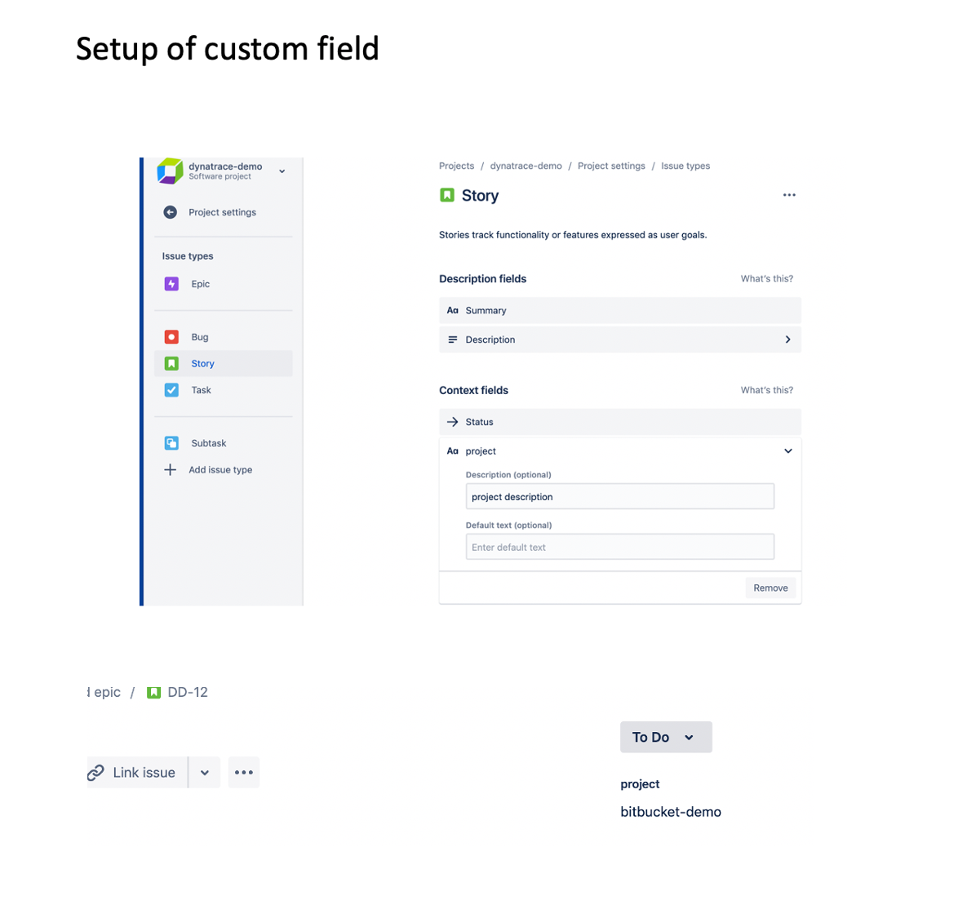Image resolution: width=967 pixels, height=918 pixels.
Task: Expand the Description field chevron
Action: pos(787,339)
